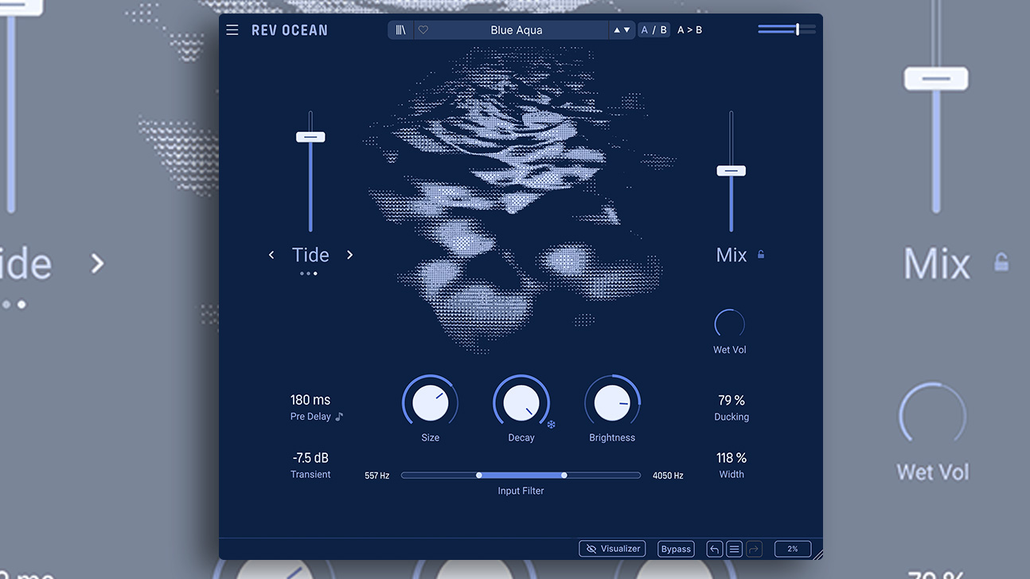Click the Size knob

pos(430,402)
